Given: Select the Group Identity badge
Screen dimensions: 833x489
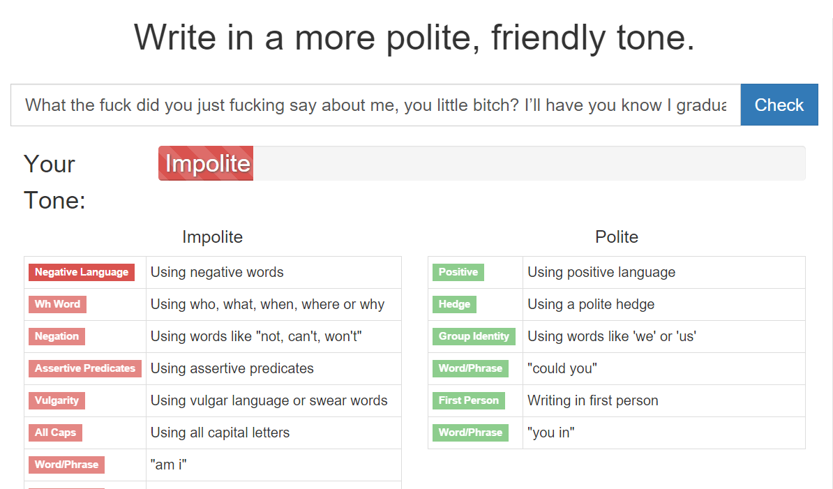Looking at the screenshot, I should [474, 336].
